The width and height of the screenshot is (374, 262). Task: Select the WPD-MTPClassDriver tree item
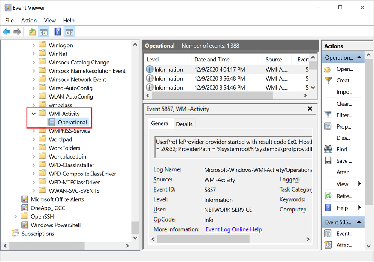(74, 182)
